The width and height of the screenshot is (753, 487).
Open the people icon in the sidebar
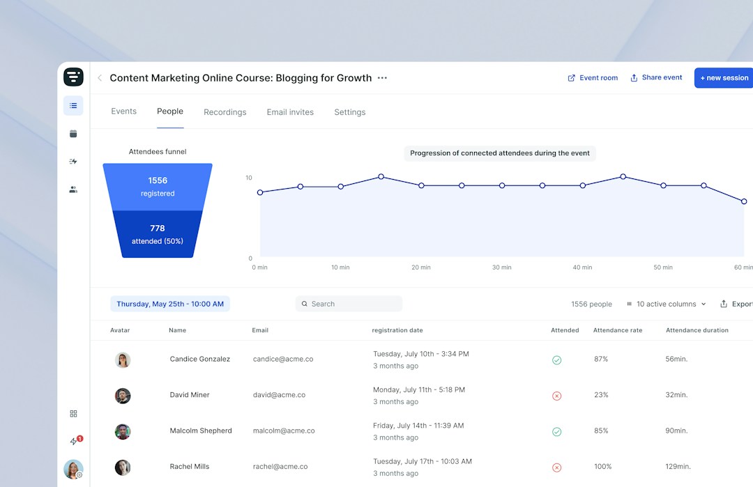[x=73, y=190]
